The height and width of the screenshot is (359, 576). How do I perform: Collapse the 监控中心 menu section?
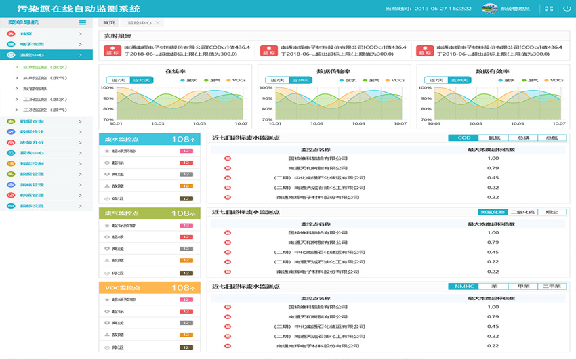tap(80, 55)
